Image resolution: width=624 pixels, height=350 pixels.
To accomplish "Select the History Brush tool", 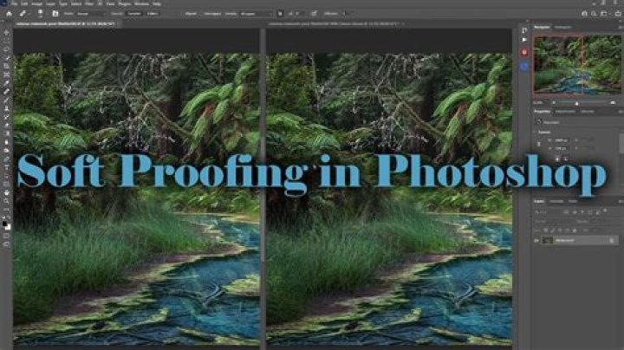I will [x=6, y=117].
